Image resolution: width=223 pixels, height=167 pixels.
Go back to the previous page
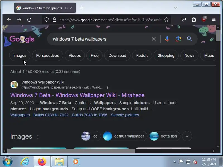pos(9,19)
